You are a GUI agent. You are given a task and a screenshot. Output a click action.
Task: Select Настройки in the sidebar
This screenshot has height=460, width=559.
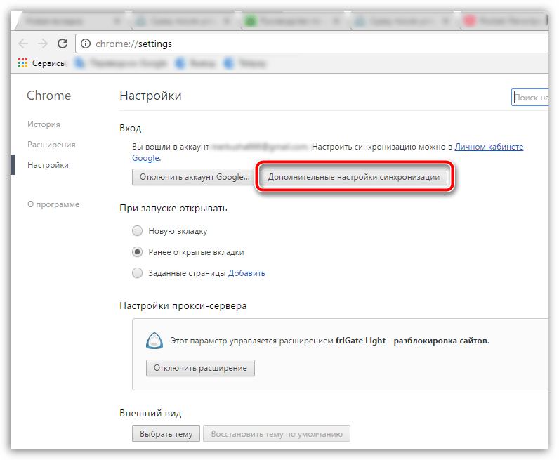[x=48, y=165]
